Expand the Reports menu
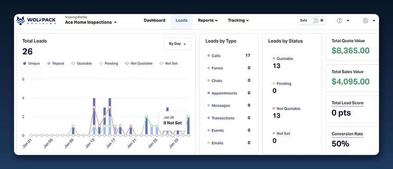The width and height of the screenshot is (393, 169). (x=208, y=21)
